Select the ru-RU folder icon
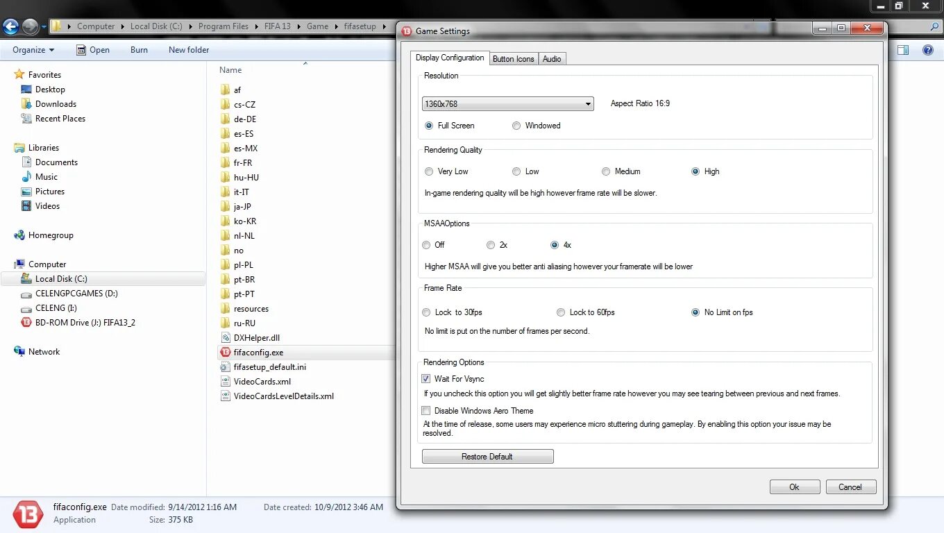The width and height of the screenshot is (944, 533). 225,323
